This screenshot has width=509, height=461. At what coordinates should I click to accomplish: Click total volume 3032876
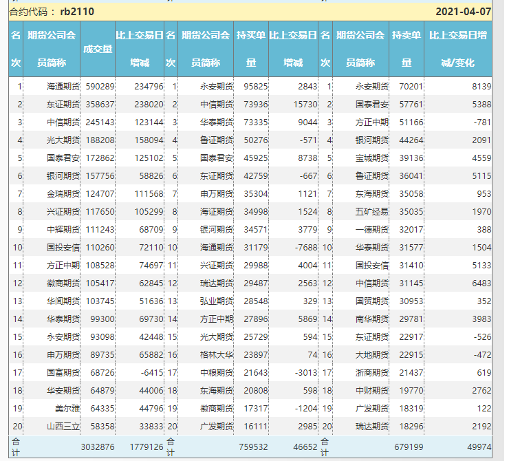98,447
